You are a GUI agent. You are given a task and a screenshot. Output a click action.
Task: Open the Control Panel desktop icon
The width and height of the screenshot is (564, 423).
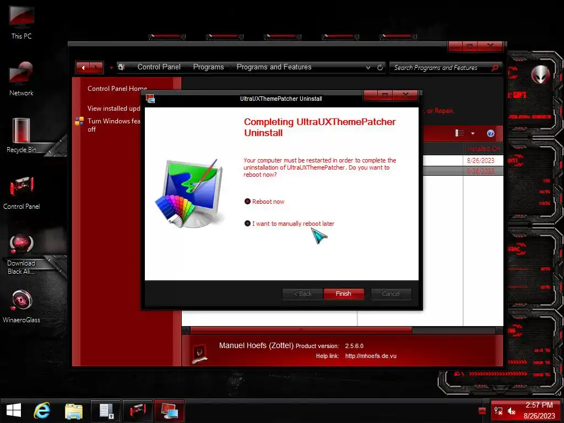click(x=21, y=192)
